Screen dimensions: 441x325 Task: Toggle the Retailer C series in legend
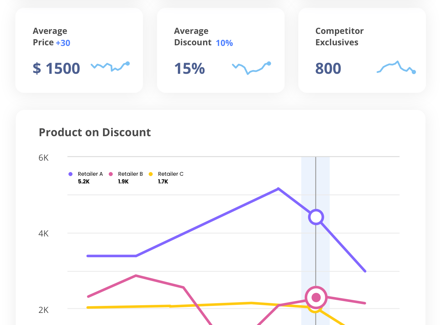coord(170,174)
